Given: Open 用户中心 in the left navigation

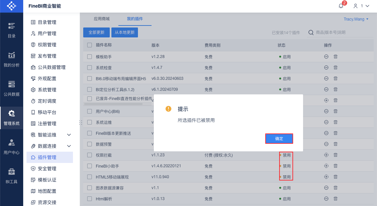Looking at the screenshot, I should coord(12,146).
